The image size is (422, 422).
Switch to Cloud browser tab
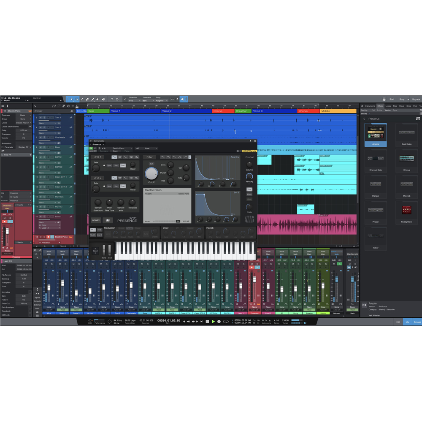click(402, 106)
